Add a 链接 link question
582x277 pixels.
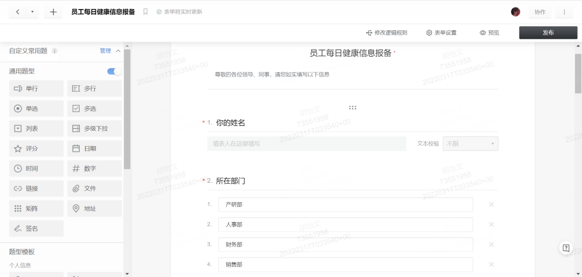tap(37, 189)
